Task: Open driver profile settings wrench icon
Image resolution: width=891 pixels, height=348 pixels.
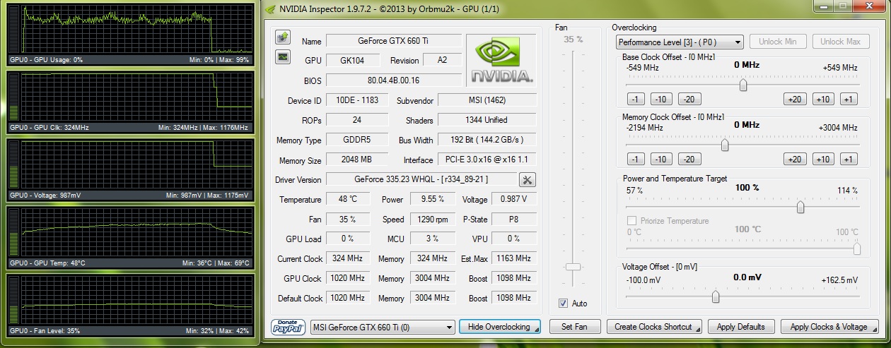Action: 528,179
